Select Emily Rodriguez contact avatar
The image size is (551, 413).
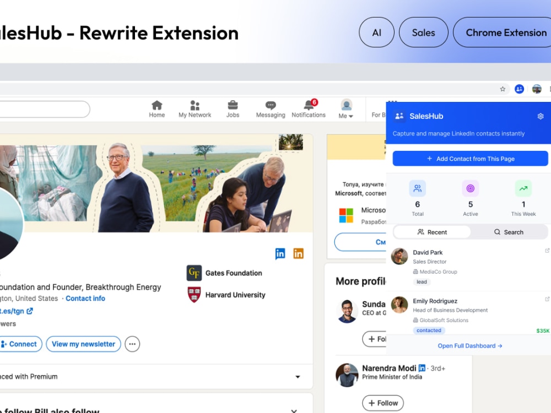tap(399, 305)
